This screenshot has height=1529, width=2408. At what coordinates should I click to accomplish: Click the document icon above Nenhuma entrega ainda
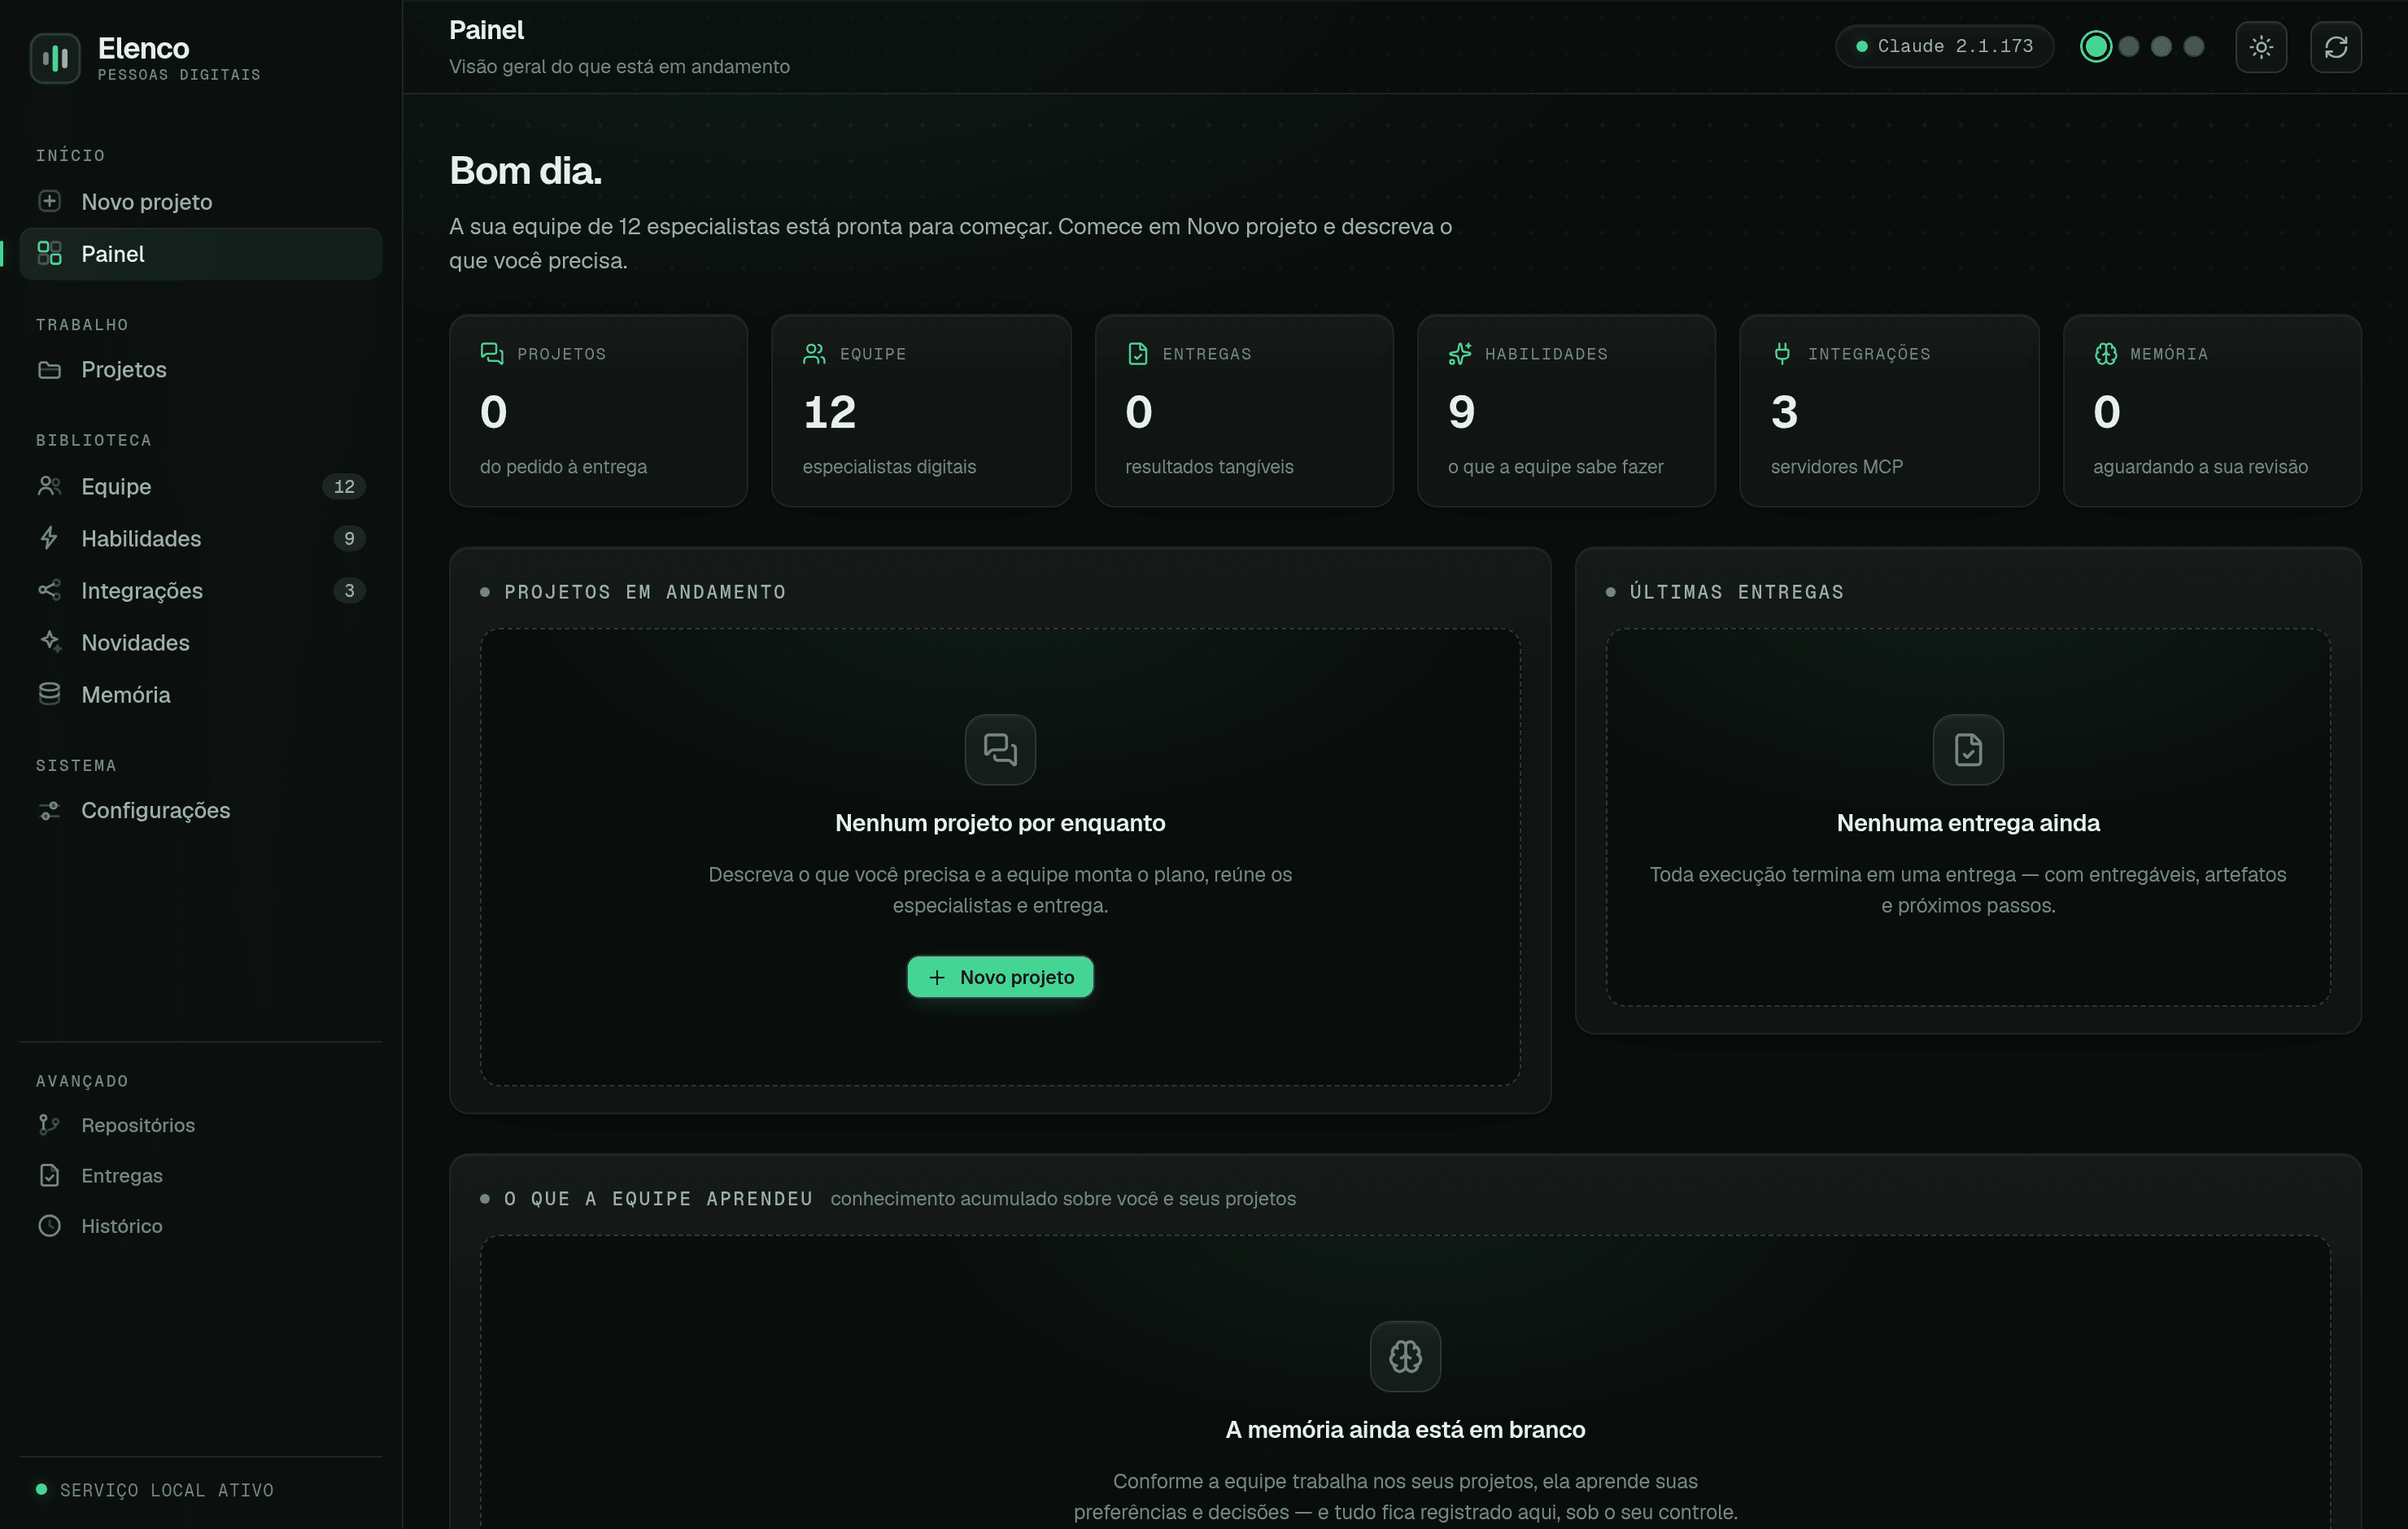[1968, 749]
